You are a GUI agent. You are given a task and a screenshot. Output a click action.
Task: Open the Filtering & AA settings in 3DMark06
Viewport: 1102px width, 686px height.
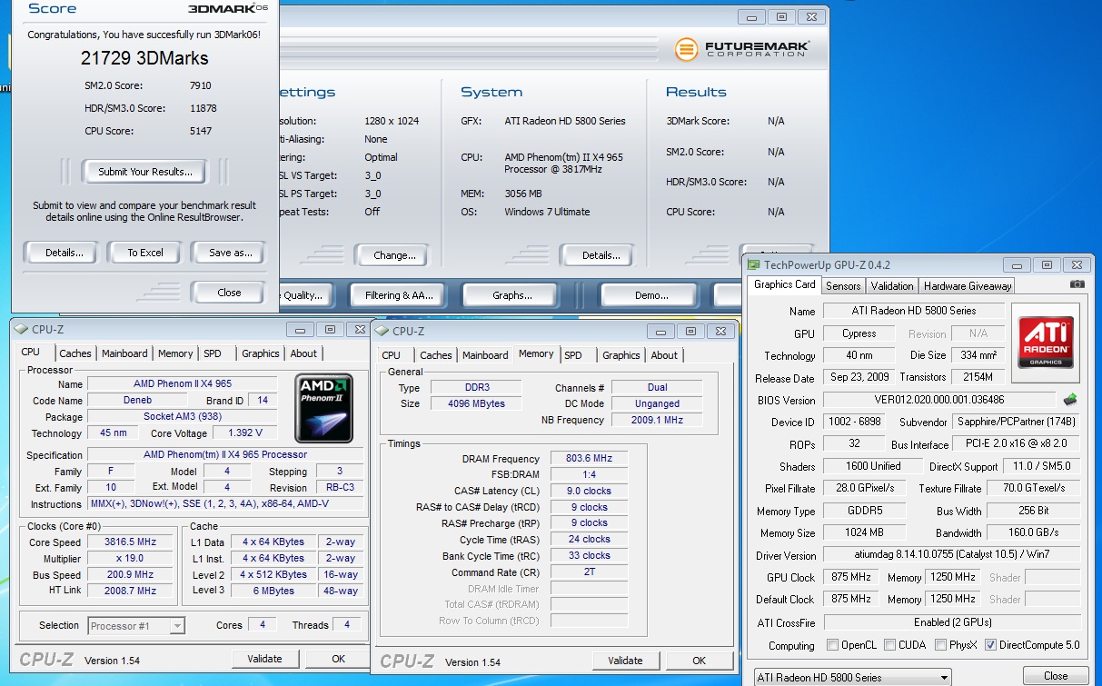(399, 295)
